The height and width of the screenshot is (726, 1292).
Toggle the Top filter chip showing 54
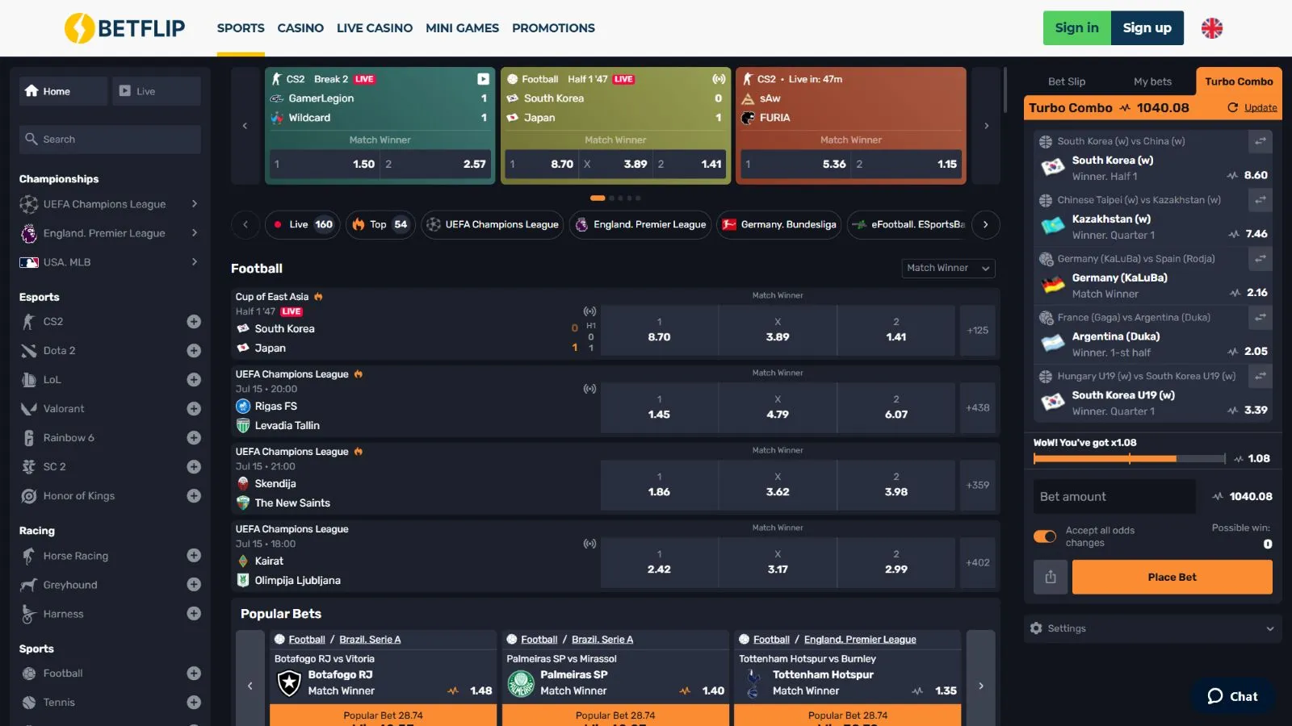click(380, 225)
